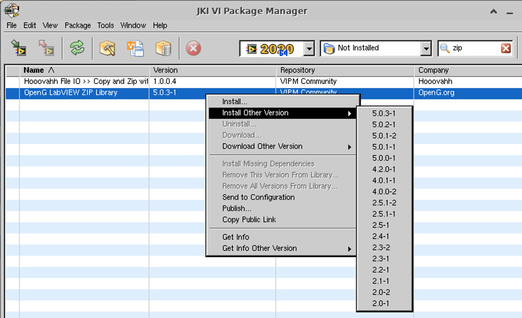Viewport: 522px width, 318px height.
Task: Open the Package menu
Action: (x=77, y=26)
